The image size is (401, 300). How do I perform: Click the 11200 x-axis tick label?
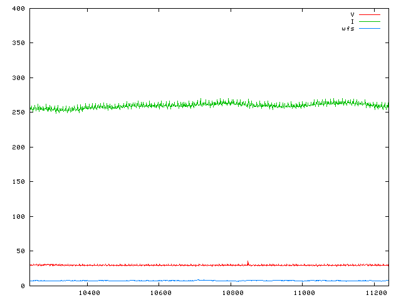tap(375, 293)
